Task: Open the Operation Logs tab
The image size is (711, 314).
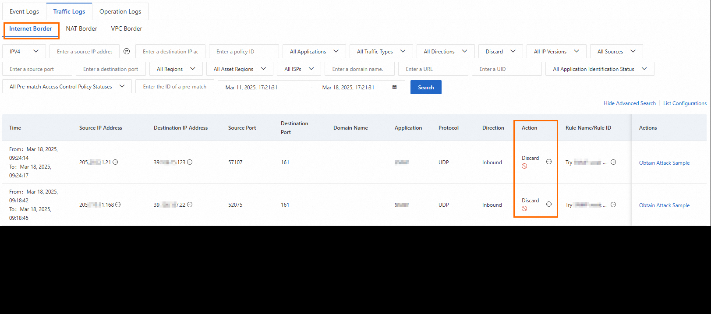Action: (x=120, y=11)
